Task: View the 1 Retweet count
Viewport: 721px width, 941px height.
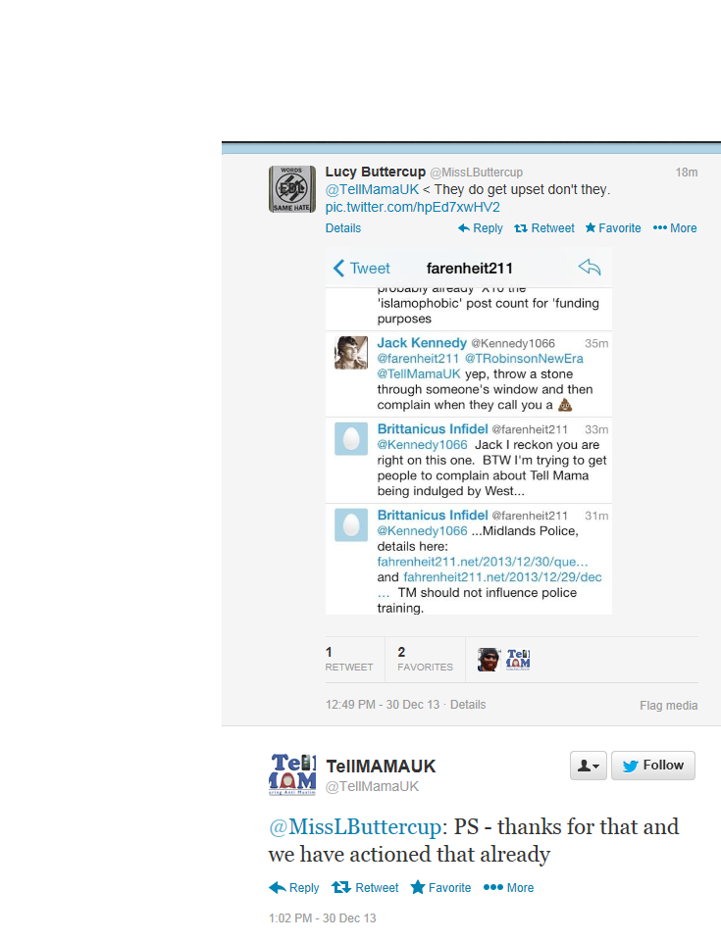Action: coord(349,659)
